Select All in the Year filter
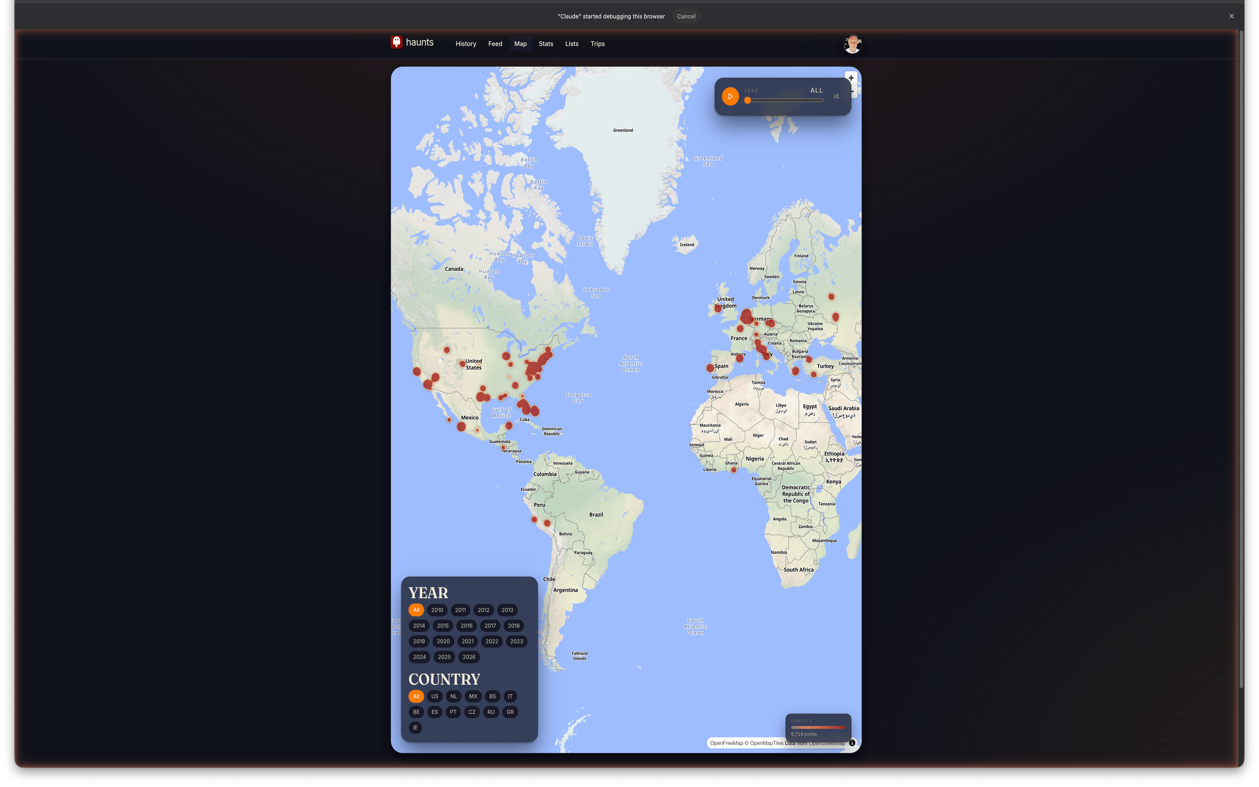1259x787 pixels. (416, 609)
